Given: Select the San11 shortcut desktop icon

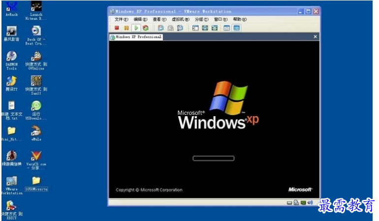Looking at the screenshot, I should coord(36,85).
